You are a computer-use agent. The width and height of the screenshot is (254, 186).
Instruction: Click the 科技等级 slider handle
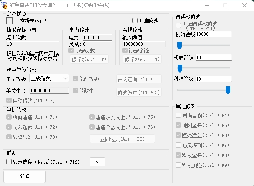pyautogui.click(x=228, y=90)
